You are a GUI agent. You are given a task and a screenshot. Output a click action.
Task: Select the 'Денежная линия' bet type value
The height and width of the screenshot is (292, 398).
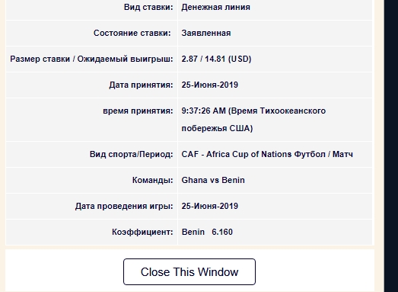tap(216, 7)
